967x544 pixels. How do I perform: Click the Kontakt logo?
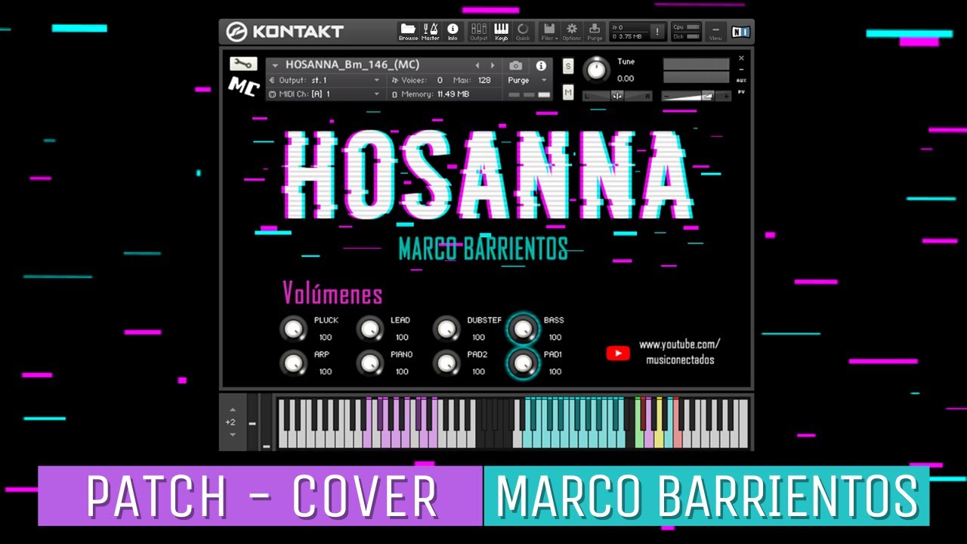click(x=286, y=32)
